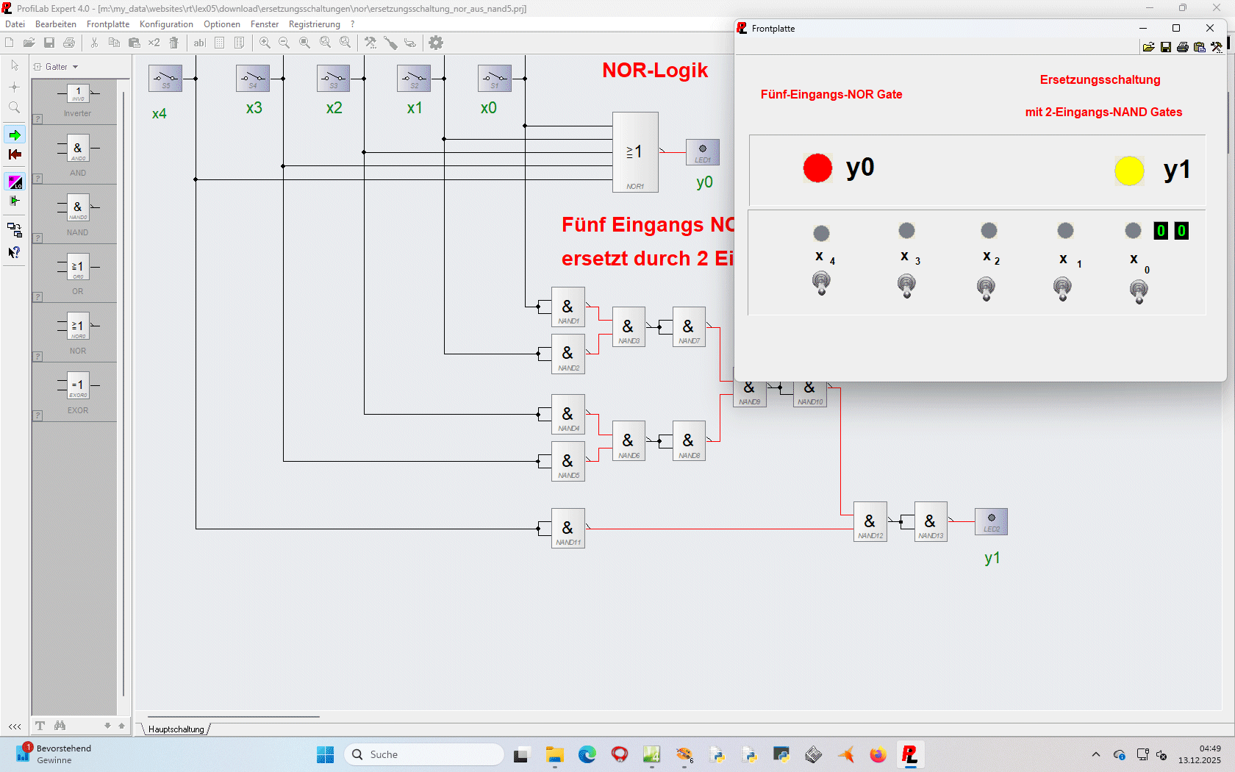Click the context help pointer icon

[14, 252]
